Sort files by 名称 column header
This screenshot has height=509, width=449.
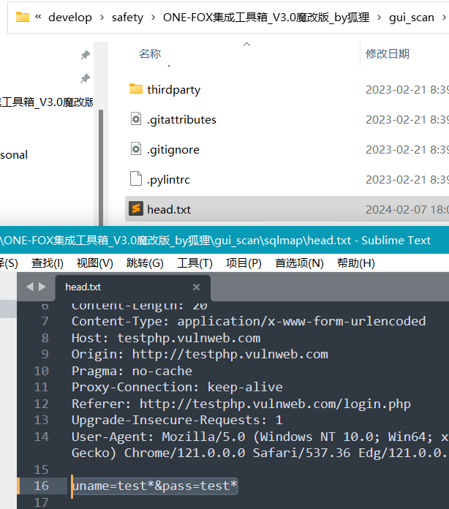[150, 53]
